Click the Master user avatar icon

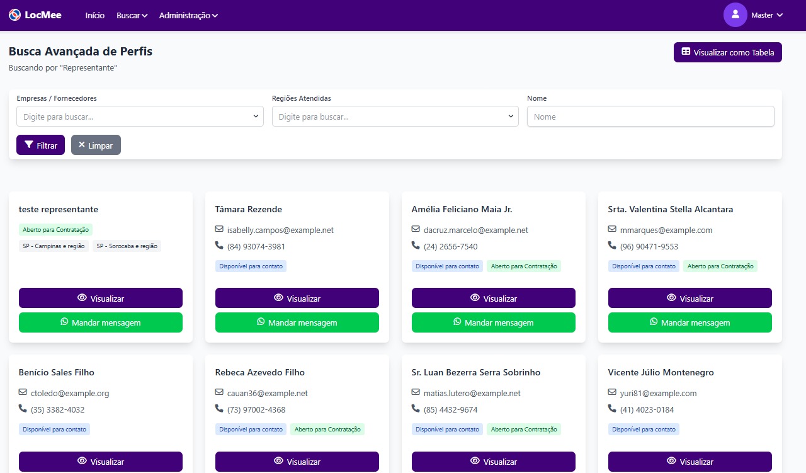point(735,14)
